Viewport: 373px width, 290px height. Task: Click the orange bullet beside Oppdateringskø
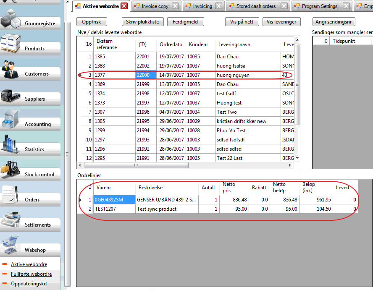(x=5, y=283)
